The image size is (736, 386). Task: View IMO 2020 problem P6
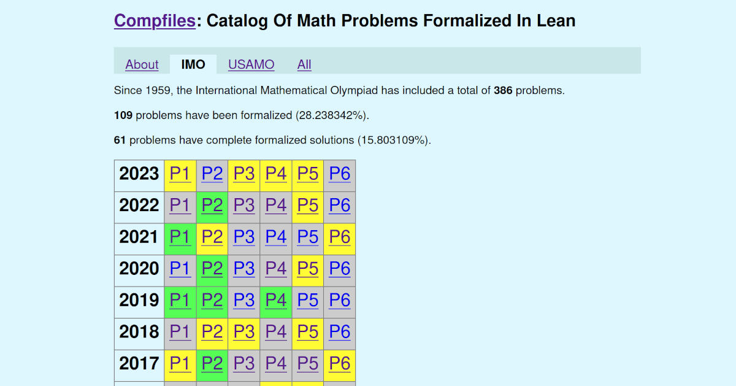tap(340, 269)
